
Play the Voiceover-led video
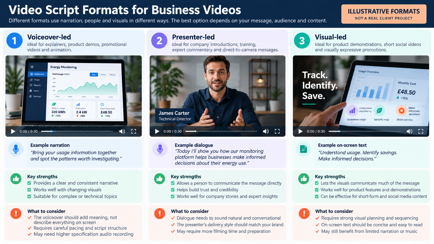[13, 131]
